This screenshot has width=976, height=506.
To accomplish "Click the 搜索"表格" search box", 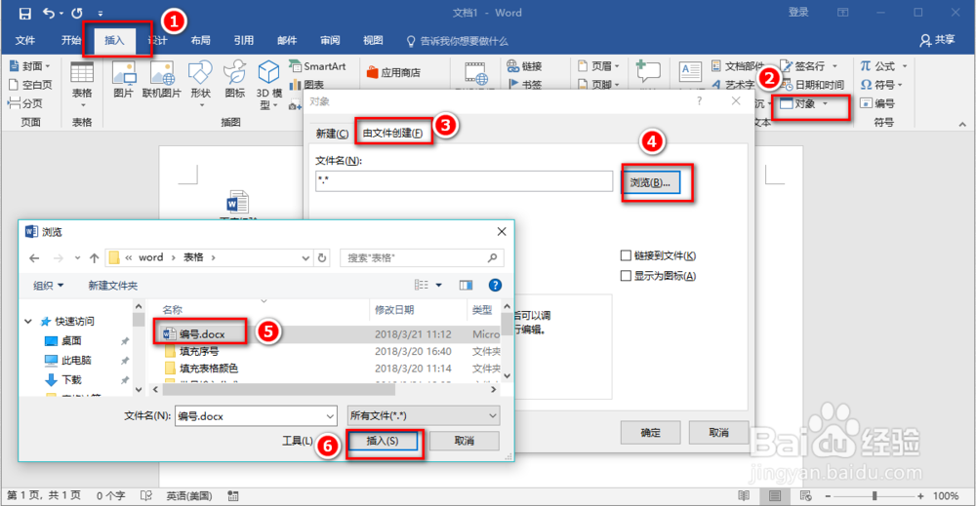I will [x=422, y=258].
